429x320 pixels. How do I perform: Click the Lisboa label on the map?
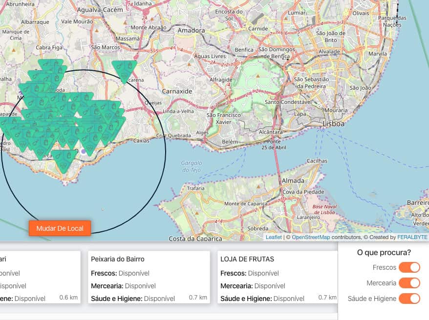point(334,124)
